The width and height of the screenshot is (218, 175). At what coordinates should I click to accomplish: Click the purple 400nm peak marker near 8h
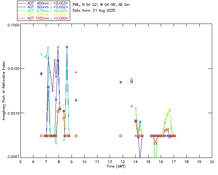click(58, 47)
